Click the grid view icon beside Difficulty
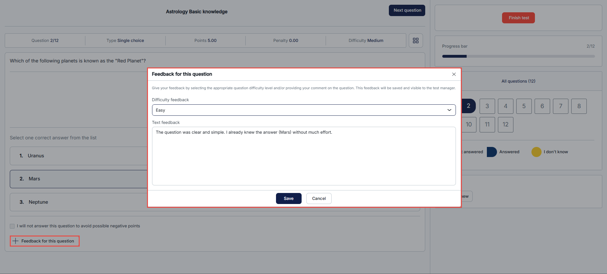This screenshot has width=607, height=274. (415, 41)
